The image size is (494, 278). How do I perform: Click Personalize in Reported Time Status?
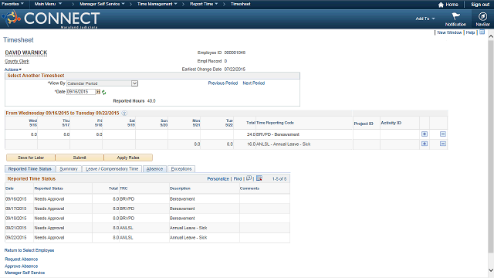click(218, 178)
